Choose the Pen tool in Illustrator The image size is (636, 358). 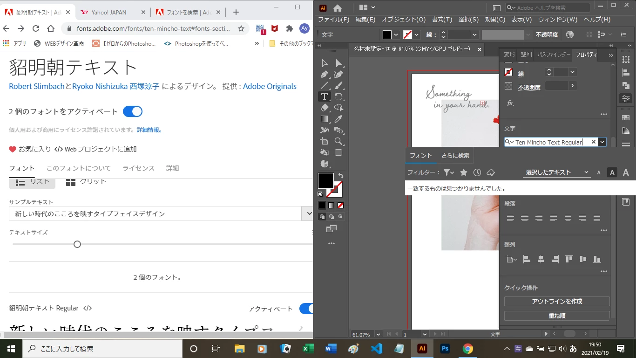(x=325, y=74)
